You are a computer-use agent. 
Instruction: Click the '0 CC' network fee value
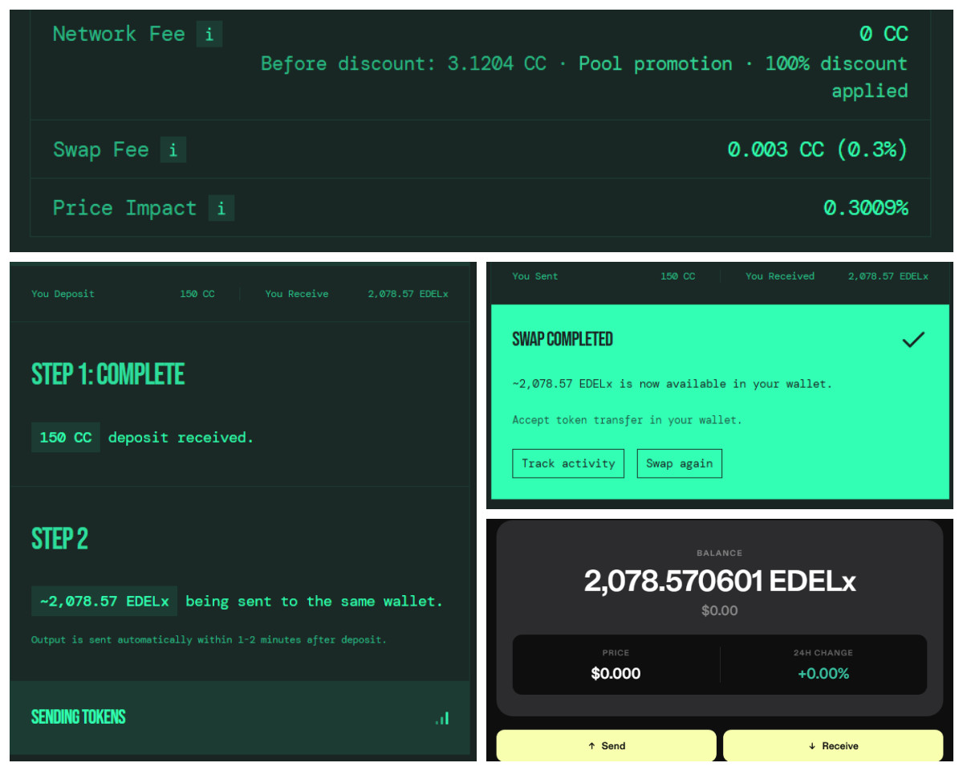tap(884, 34)
